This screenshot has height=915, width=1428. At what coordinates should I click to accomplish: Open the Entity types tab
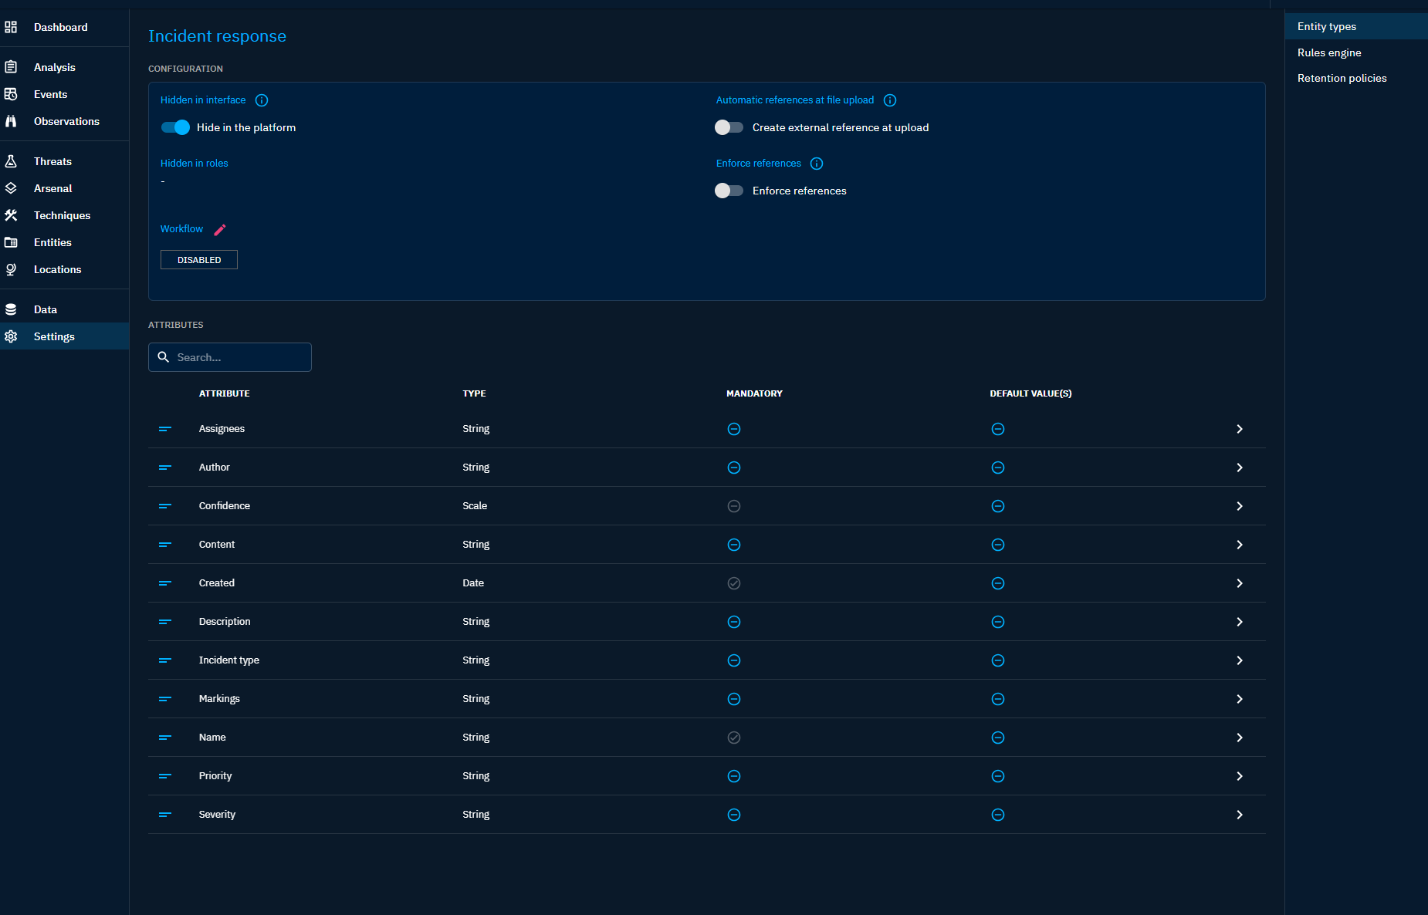1356,26
